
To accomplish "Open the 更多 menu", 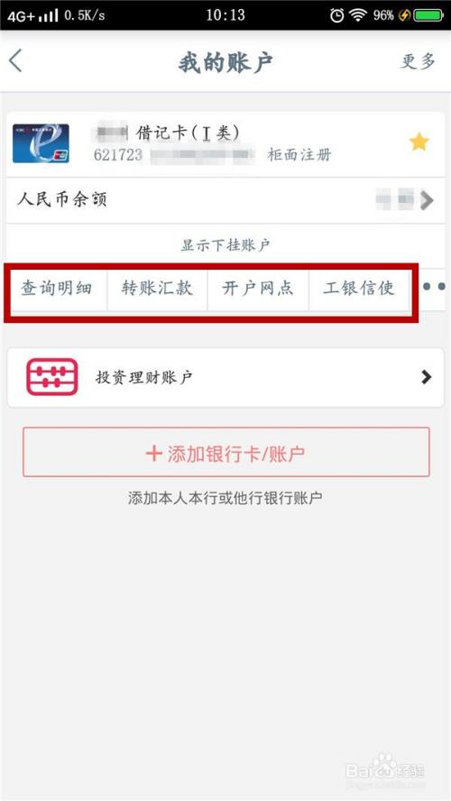I will click(x=418, y=61).
